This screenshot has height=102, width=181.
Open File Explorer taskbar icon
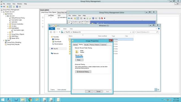pyautogui.click(x=23, y=100)
